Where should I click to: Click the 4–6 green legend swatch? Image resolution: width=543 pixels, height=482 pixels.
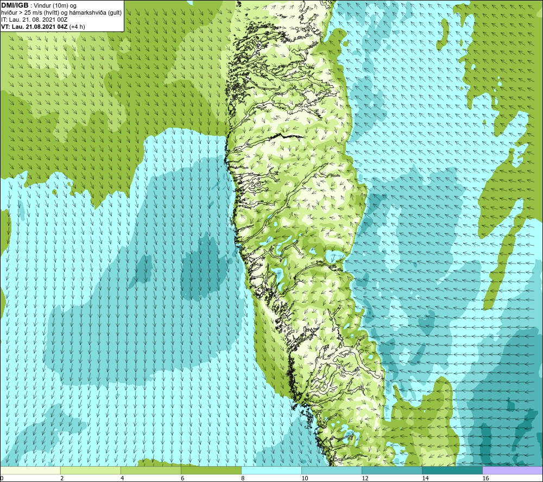151,470
